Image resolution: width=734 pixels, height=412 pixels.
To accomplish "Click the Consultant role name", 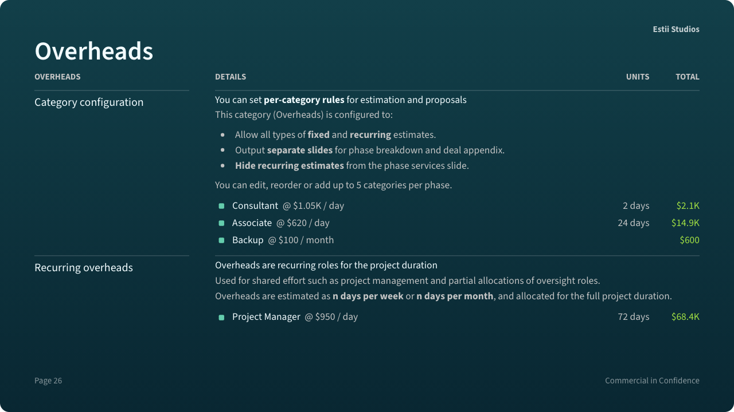I will point(255,206).
